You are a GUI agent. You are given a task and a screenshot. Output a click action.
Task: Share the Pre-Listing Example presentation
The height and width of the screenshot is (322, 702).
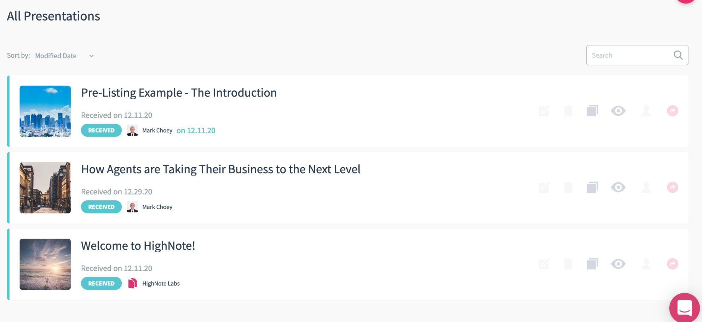tap(673, 111)
